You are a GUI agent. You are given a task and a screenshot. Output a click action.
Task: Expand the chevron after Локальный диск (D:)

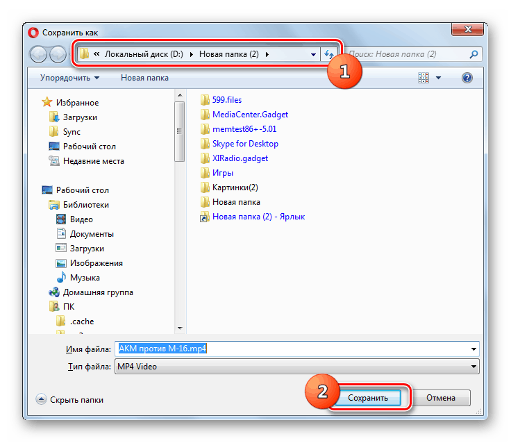click(x=192, y=54)
